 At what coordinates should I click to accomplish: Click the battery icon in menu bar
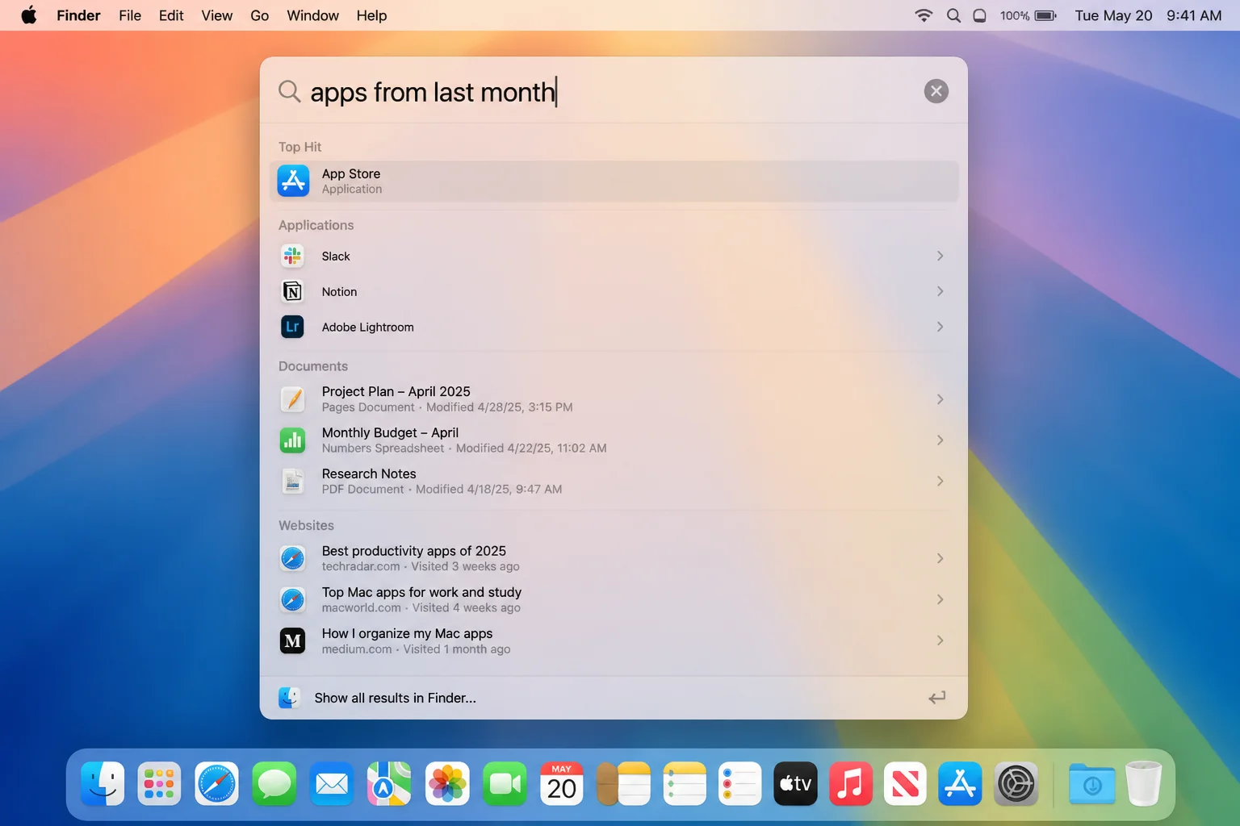click(1046, 15)
